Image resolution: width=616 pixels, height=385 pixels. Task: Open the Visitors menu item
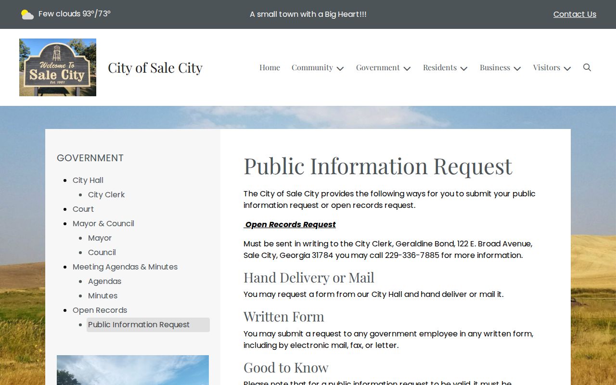tap(546, 67)
